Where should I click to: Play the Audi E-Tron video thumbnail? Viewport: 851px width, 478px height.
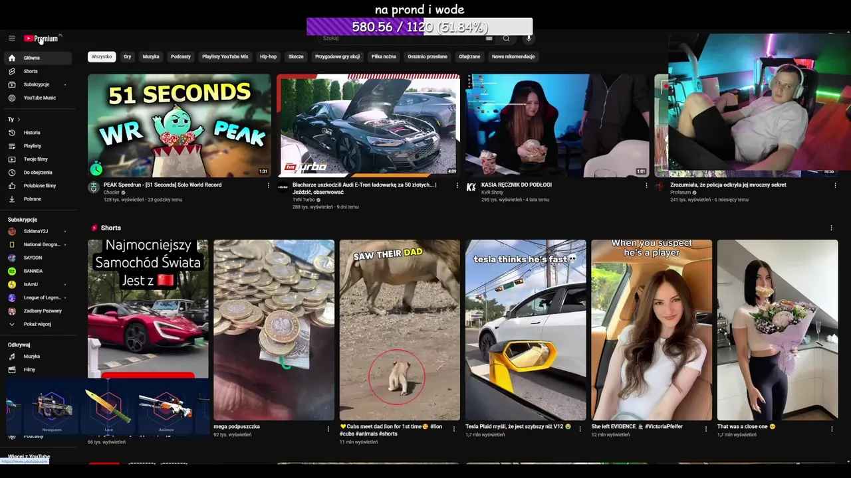[368, 125]
